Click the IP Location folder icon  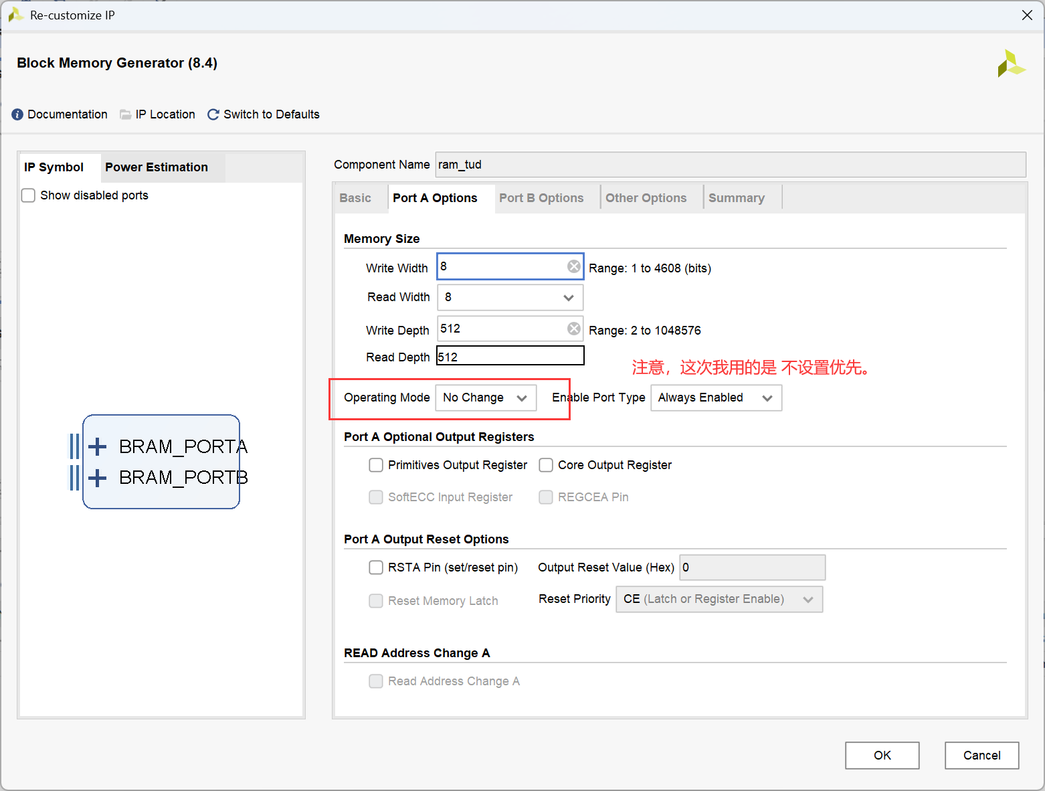(125, 114)
